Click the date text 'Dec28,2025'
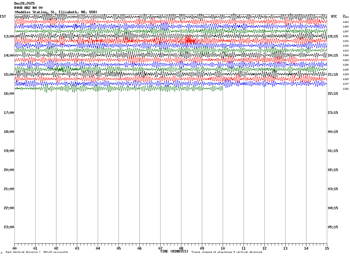 (x=24, y=3)
